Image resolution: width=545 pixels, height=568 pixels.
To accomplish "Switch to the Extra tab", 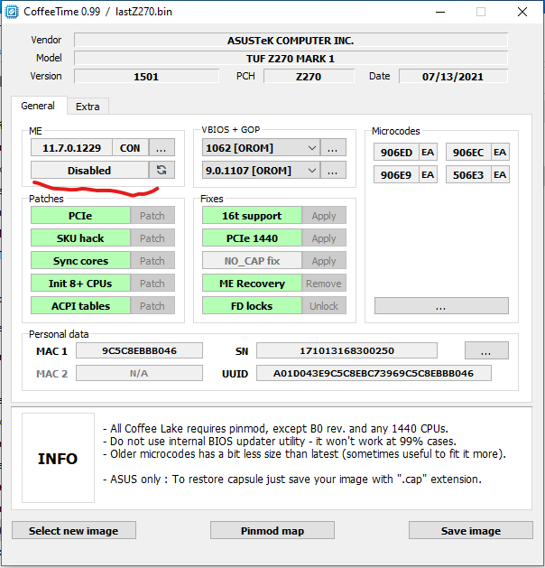I will point(88,107).
